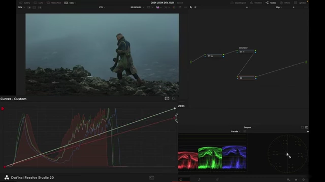325x182 pixels.
Task: Click Quick Export
Action: point(238,3)
